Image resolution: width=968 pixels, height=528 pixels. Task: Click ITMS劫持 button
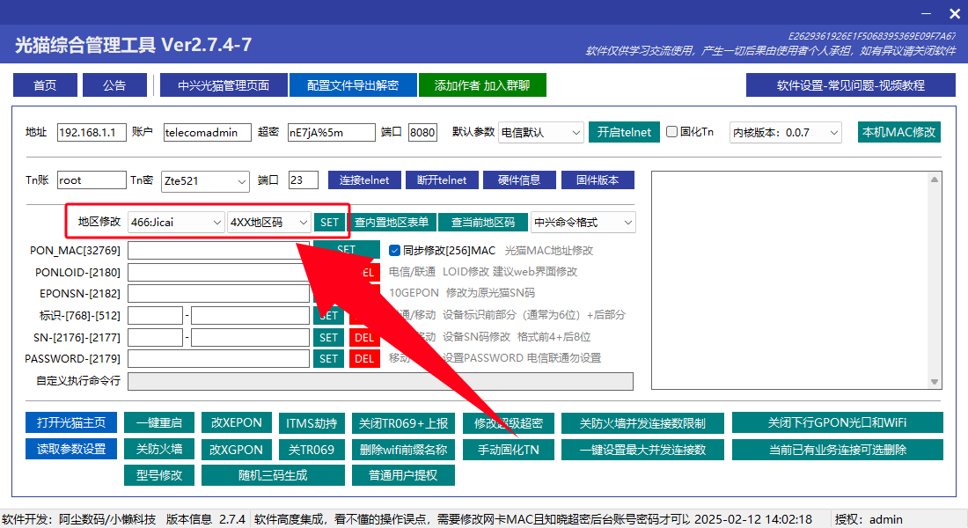(312, 423)
